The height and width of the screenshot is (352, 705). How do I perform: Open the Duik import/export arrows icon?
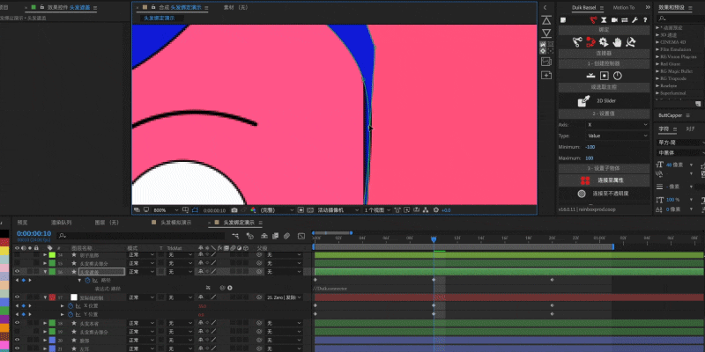pyautogui.click(x=625, y=19)
